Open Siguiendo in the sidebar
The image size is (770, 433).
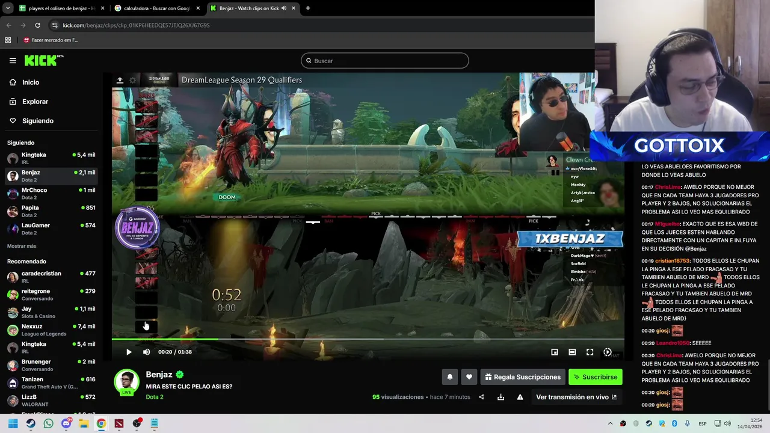pyautogui.click(x=51, y=121)
